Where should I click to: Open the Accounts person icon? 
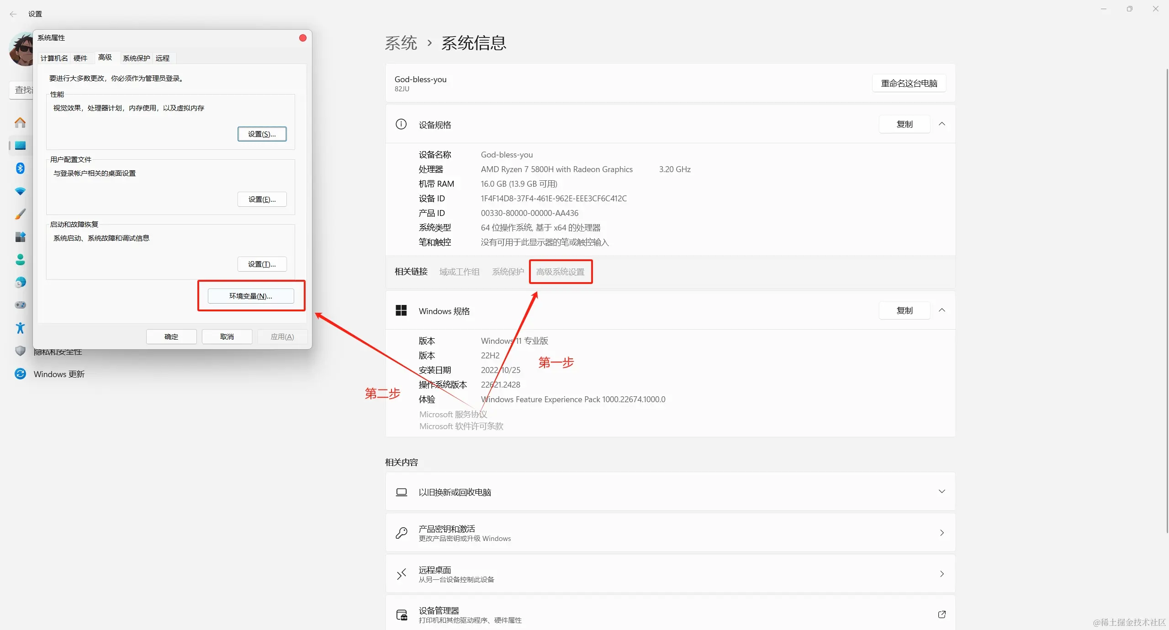tap(20, 260)
